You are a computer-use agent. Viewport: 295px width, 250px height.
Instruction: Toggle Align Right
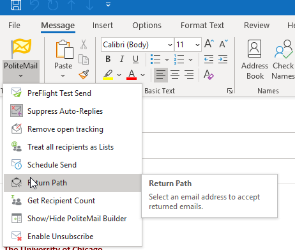189,75
